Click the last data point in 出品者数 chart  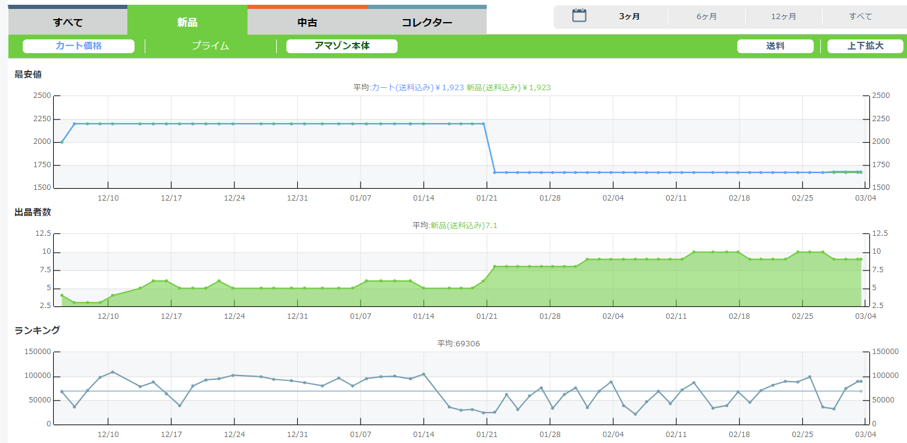(x=860, y=259)
